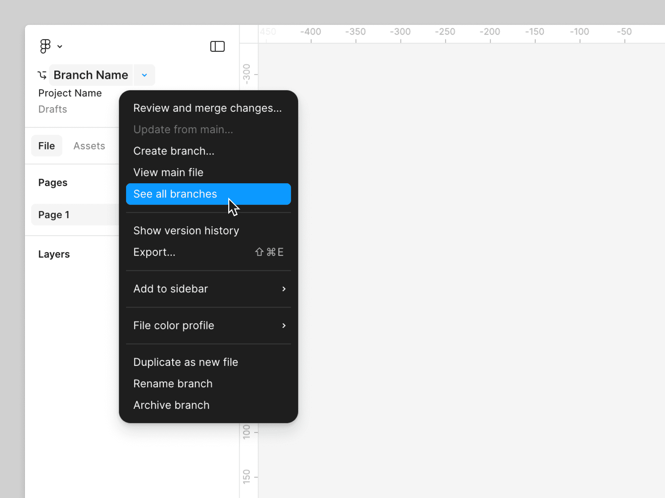Select Create branch menu item
The image size is (665, 498).
click(x=174, y=151)
